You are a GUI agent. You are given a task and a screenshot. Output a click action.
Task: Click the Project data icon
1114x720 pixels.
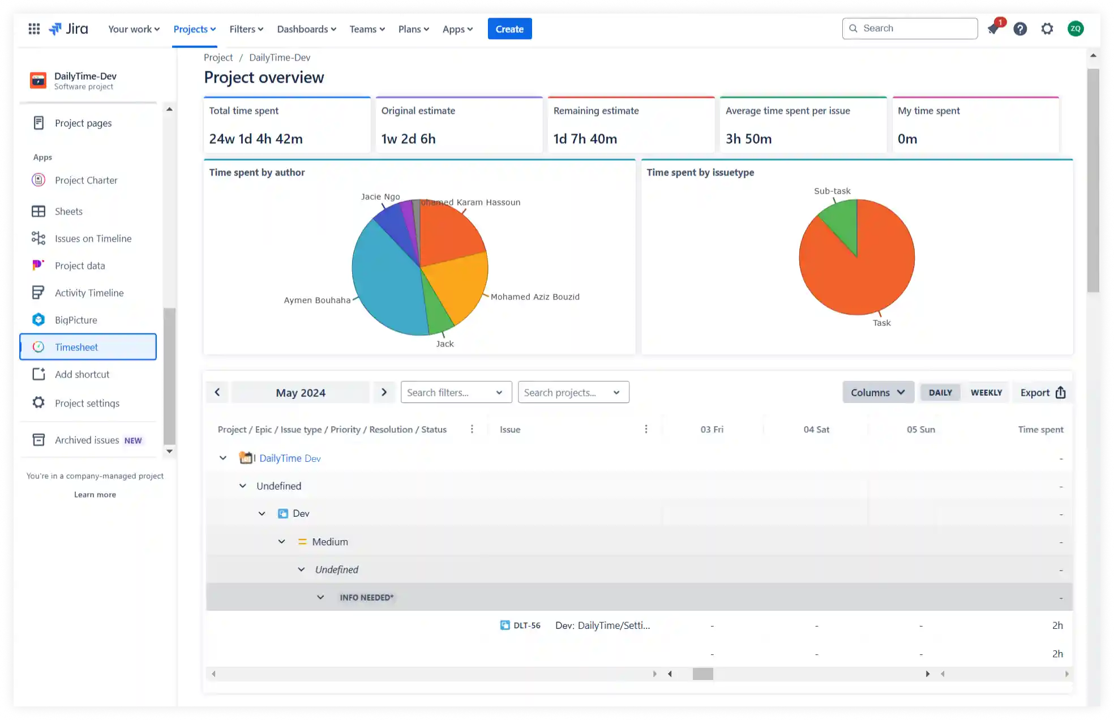pyautogui.click(x=38, y=265)
